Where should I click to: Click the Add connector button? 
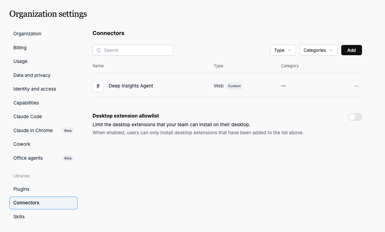point(351,50)
